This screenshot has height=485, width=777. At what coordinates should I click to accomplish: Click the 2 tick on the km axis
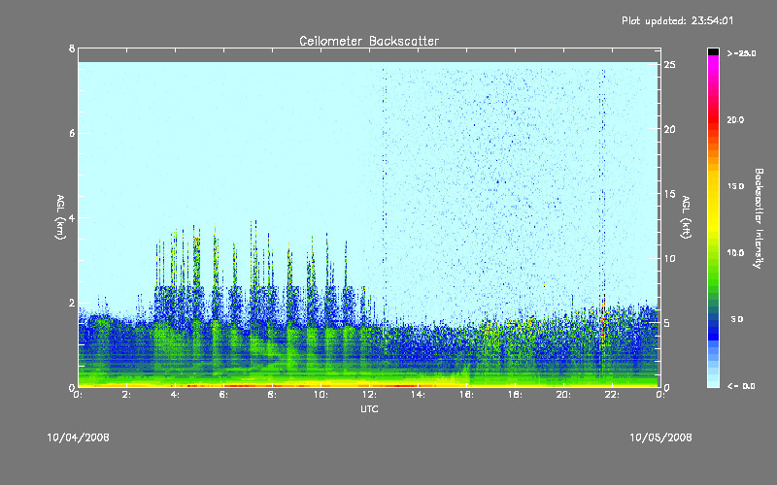pyautogui.click(x=72, y=303)
